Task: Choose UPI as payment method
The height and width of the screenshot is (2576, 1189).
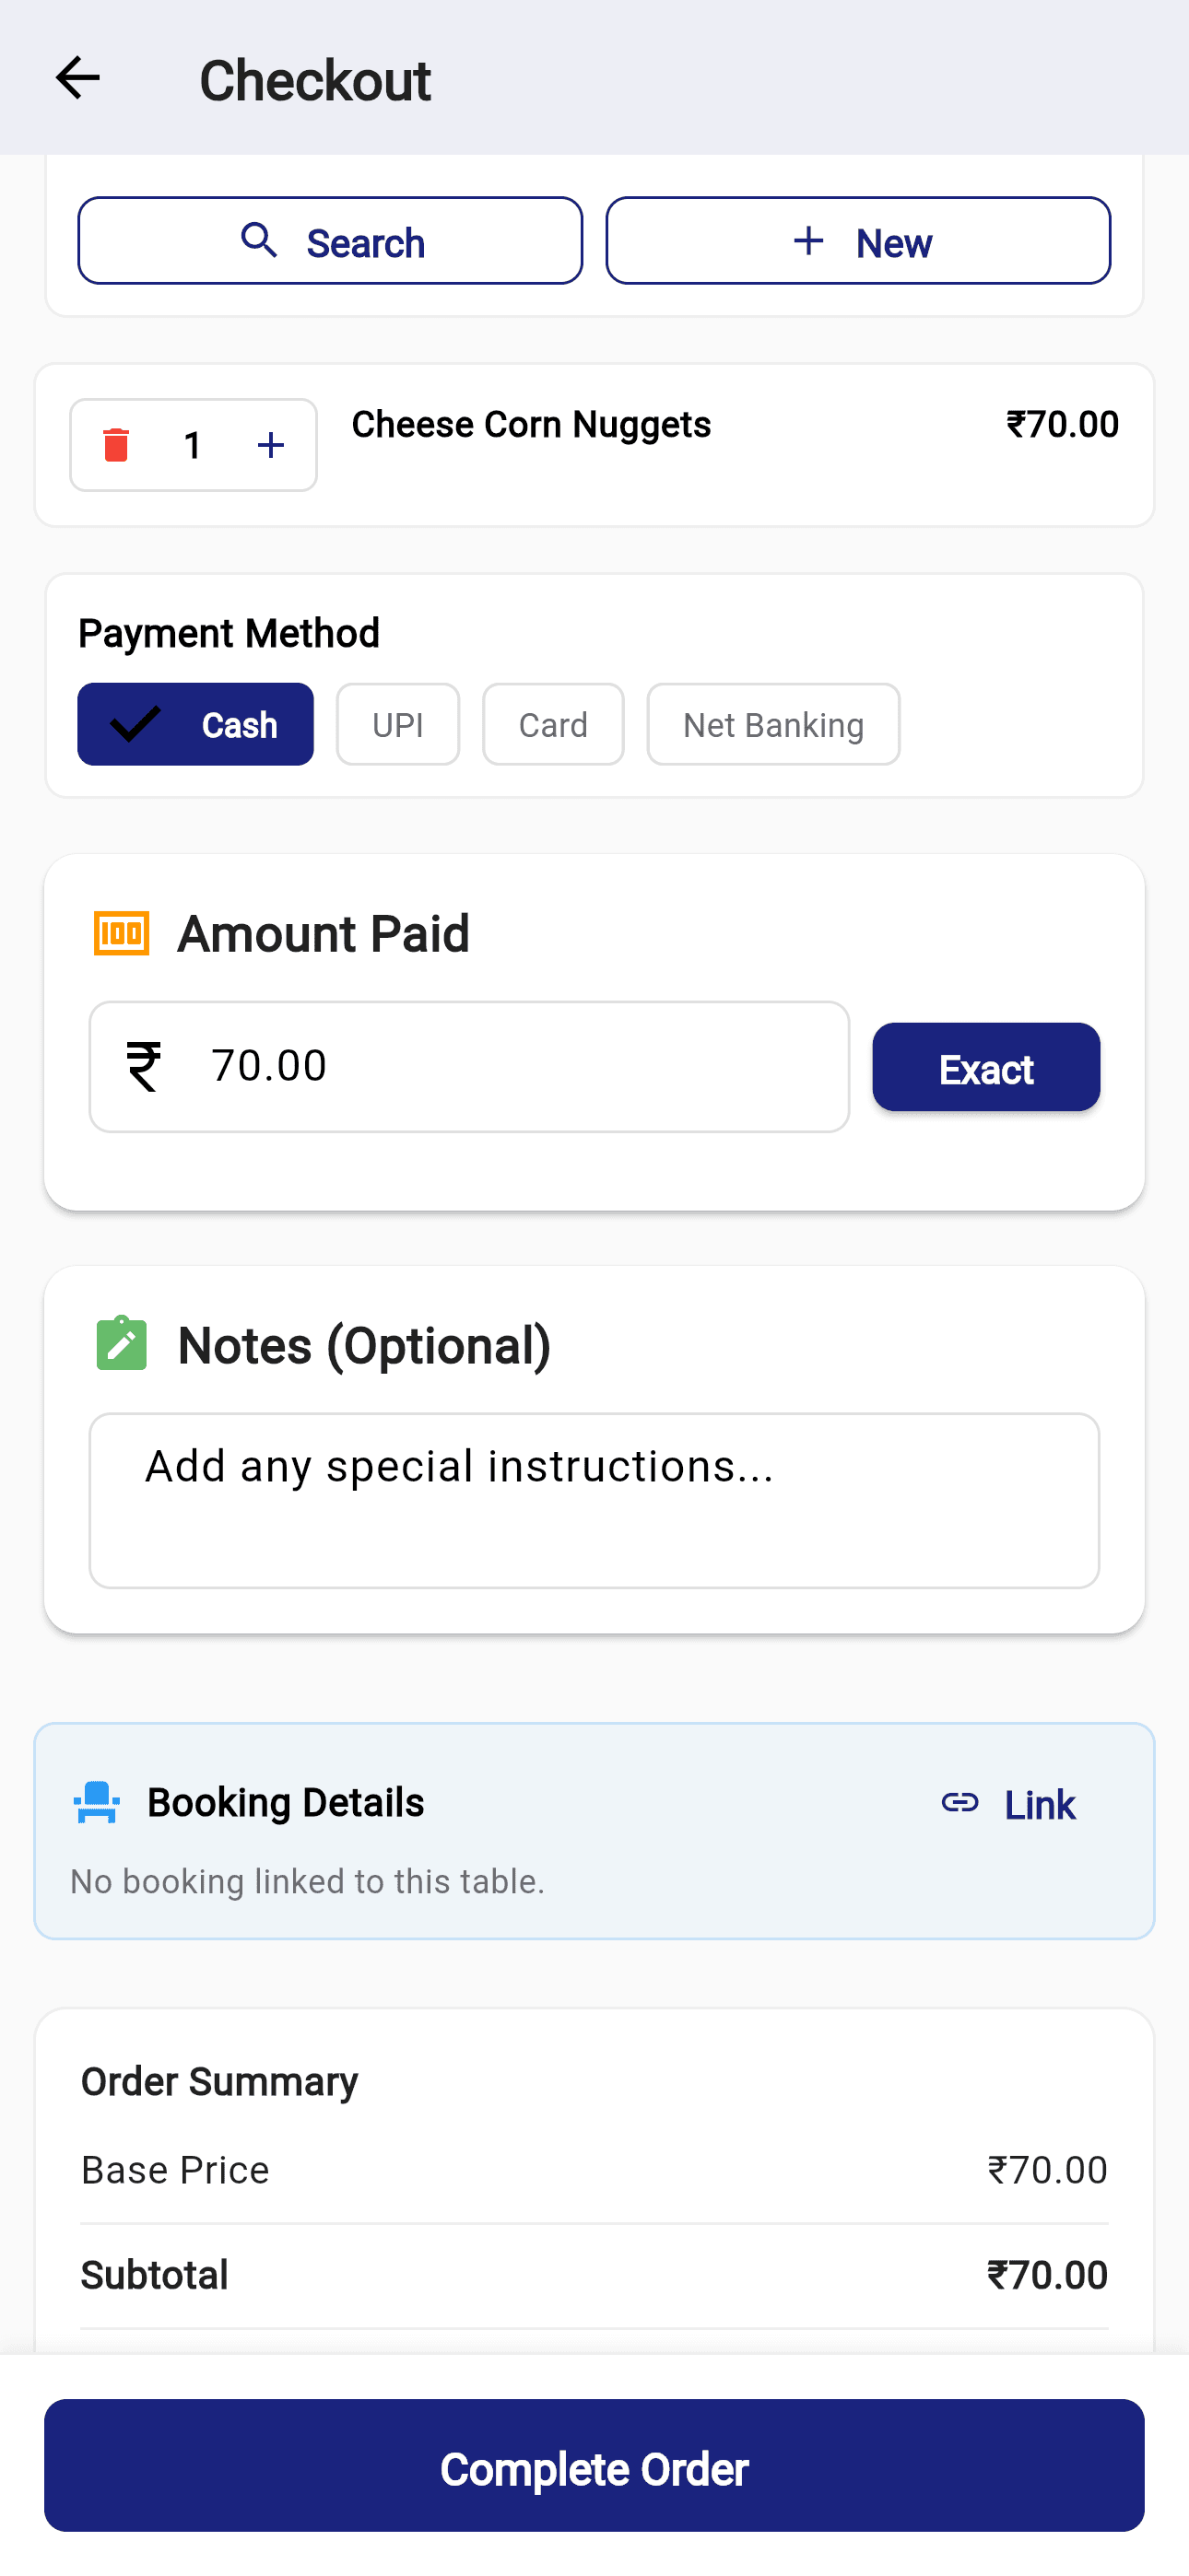Action: pyautogui.click(x=397, y=724)
